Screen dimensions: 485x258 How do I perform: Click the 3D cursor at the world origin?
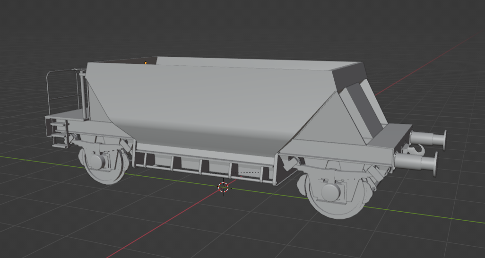[x=223, y=187]
